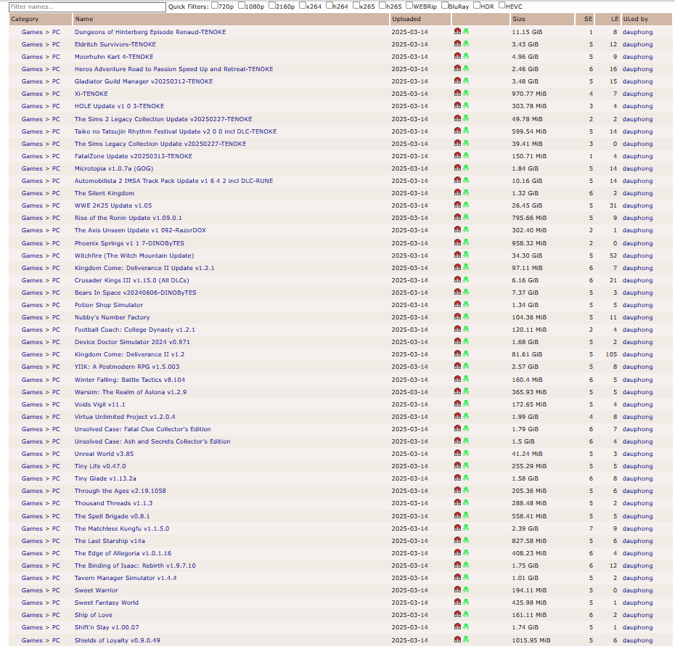Tick the h264 filter checkbox
Image resolution: width=675 pixels, height=649 pixels.
330,6
